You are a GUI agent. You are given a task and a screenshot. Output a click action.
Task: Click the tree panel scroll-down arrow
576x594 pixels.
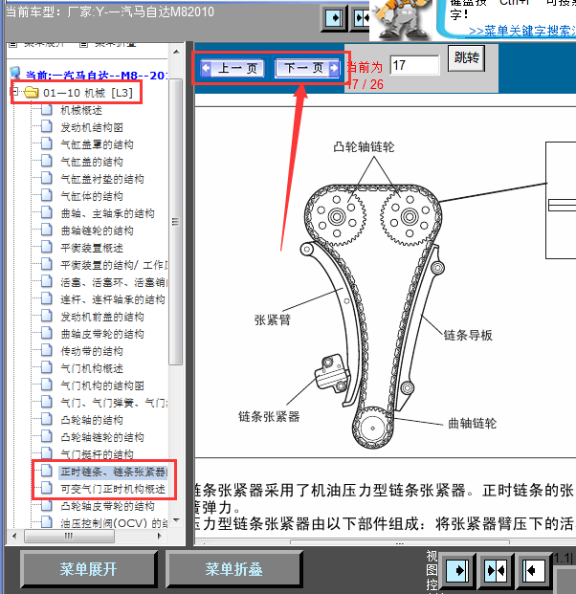(x=176, y=520)
